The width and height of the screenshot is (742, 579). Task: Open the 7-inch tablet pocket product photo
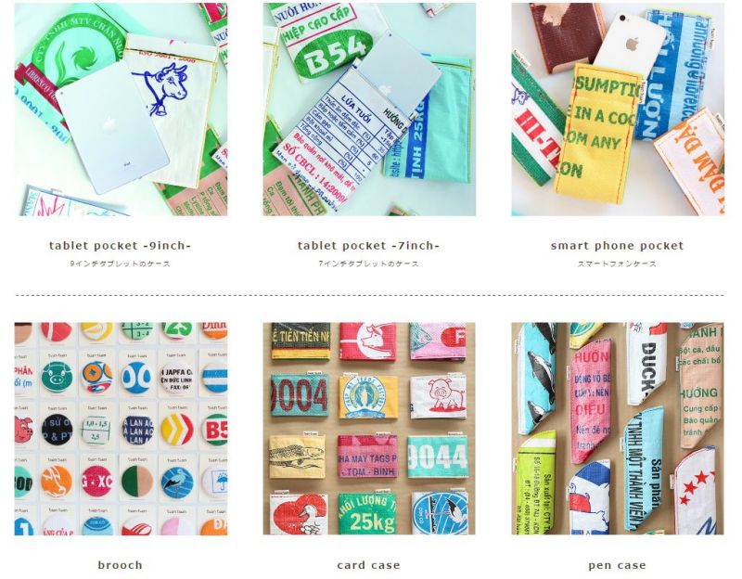pos(369,109)
